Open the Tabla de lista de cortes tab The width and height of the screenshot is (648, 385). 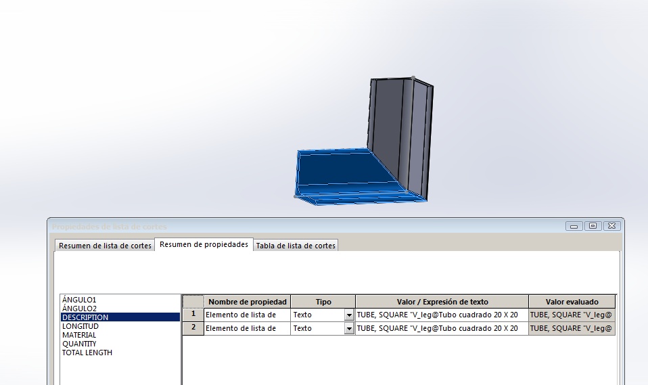[296, 245]
